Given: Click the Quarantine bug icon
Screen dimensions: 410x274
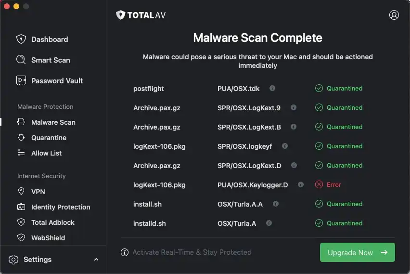Looking at the screenshot, I should point(21,138).
